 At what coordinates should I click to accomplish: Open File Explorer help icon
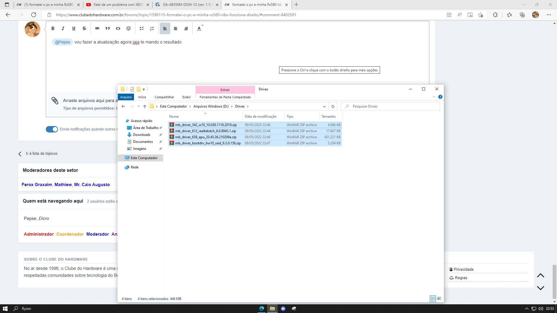(x=440, y=97)
